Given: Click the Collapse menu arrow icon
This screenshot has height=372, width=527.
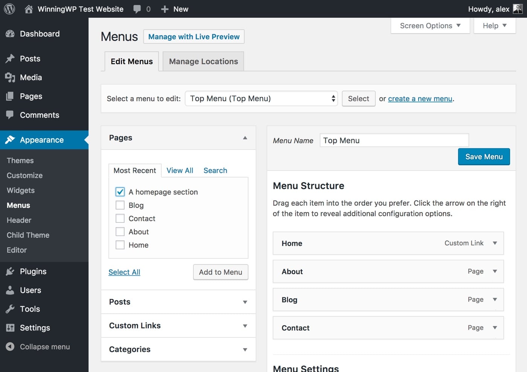Looking at the screenshot, I should (x=10, y=347).
